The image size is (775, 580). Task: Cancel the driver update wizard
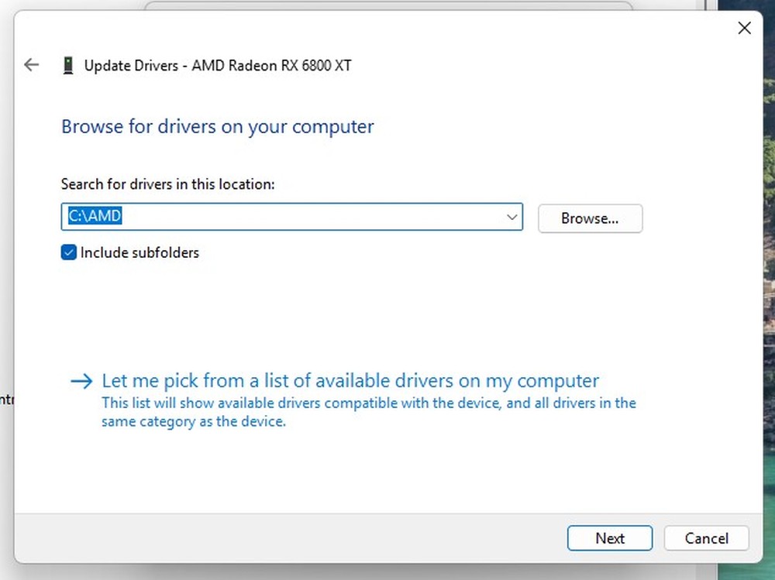706,538
